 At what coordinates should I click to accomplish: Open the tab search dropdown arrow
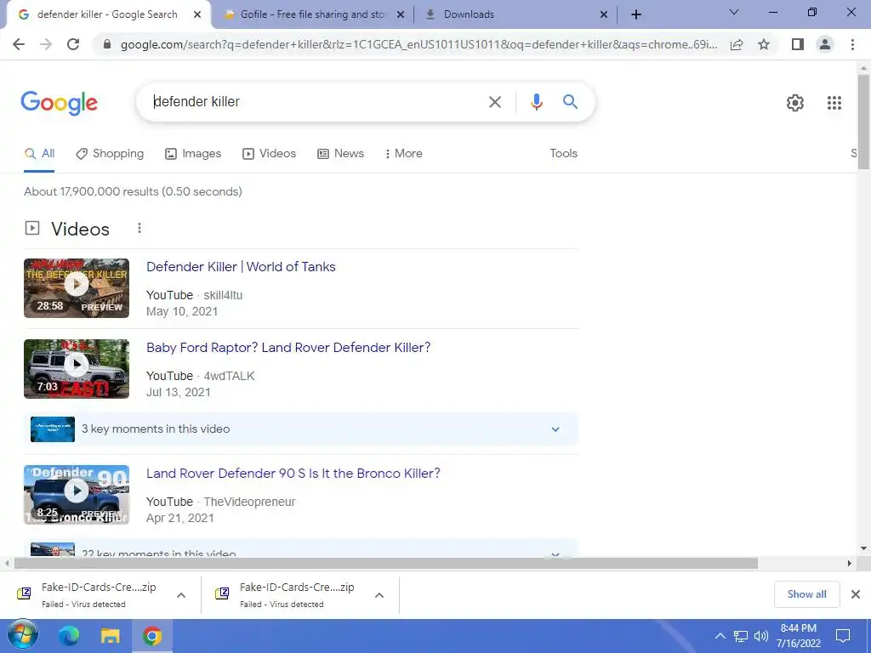[x=734, y=12]
